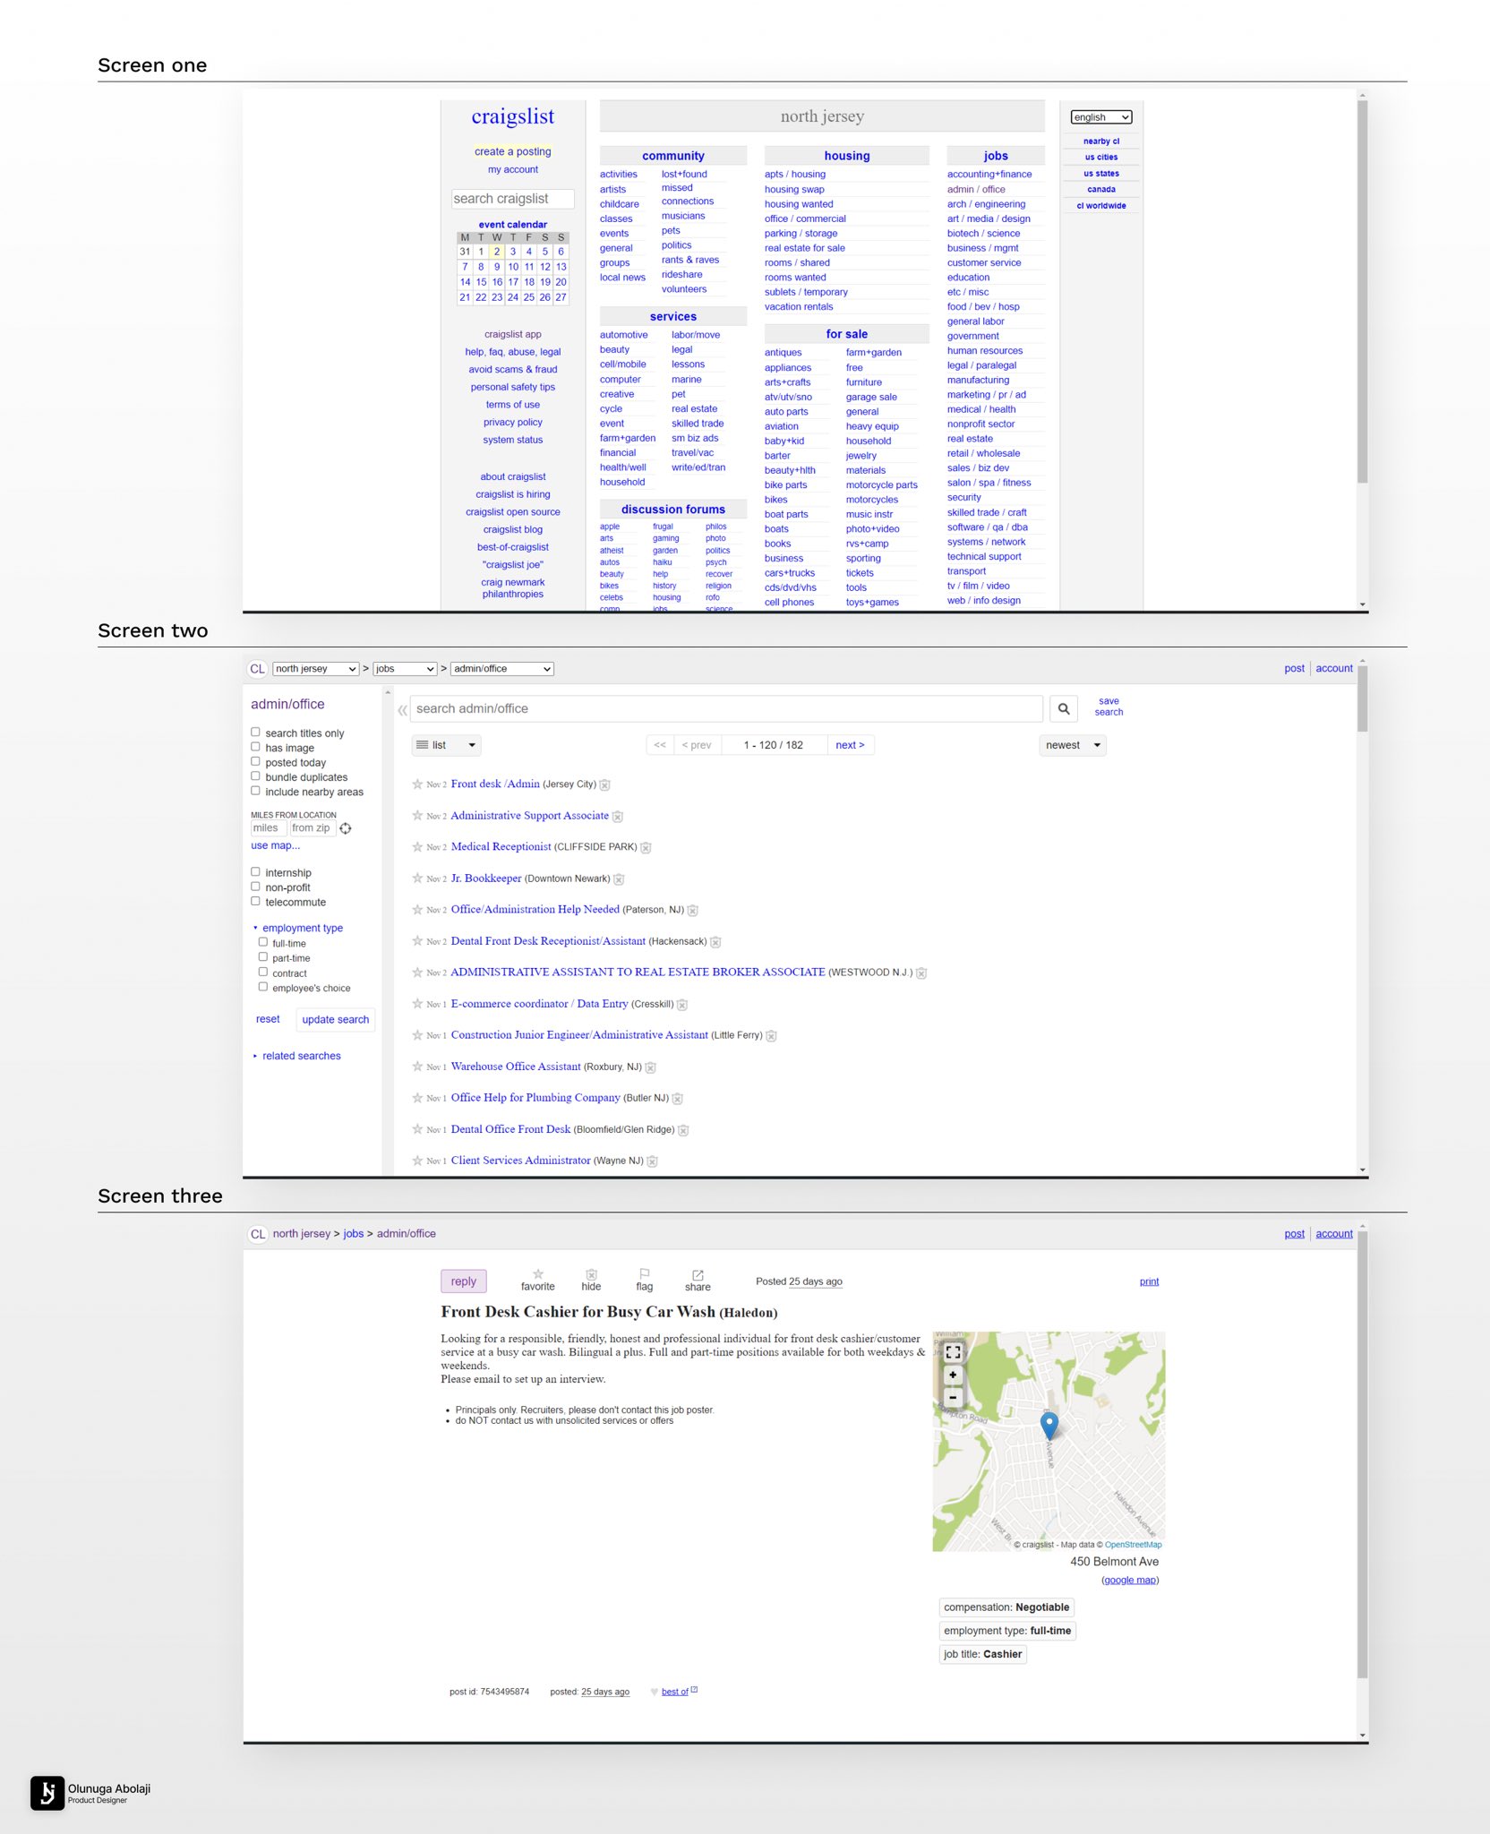Check the internship filter
1490x1834 pixels.
(x=255, y=871)
